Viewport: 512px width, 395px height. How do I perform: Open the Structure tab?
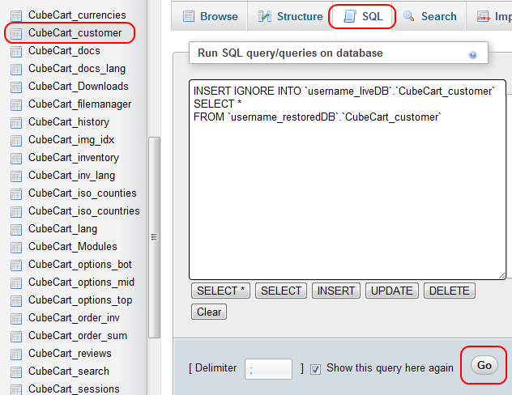click(x=290, y=16)
